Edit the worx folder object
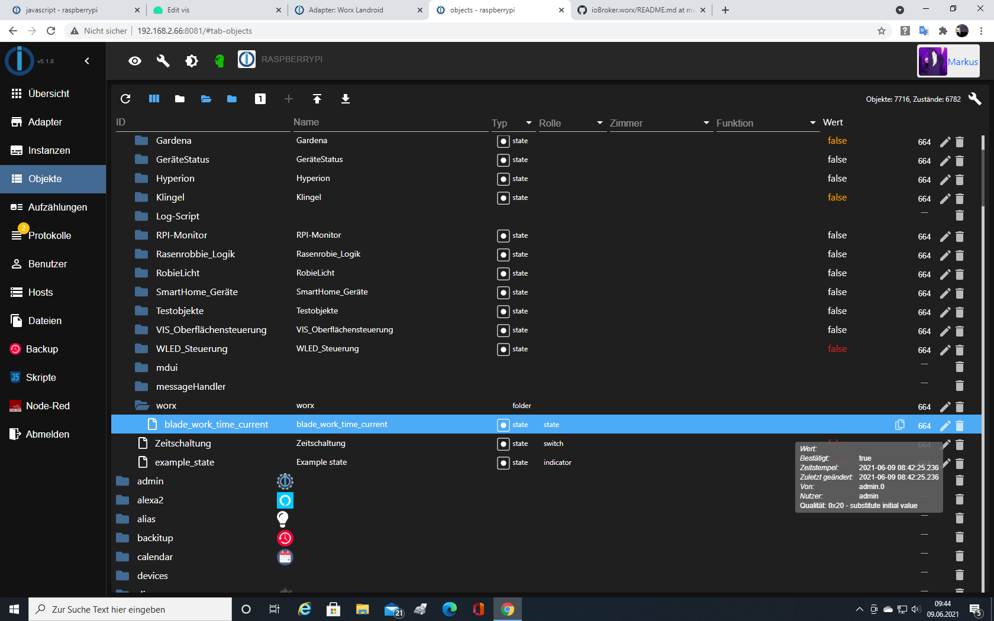The image size is (994, 621). 945,406
